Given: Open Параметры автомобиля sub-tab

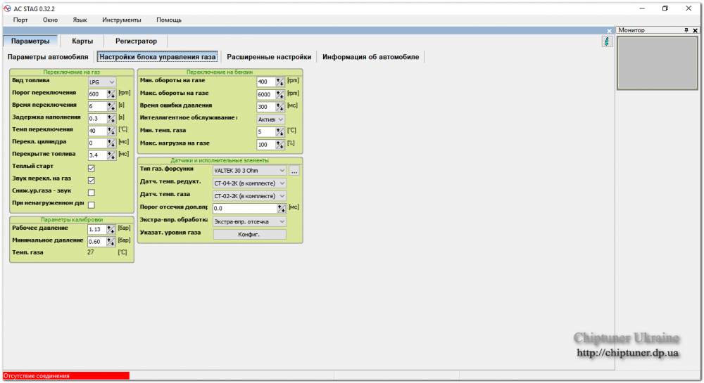Looking at the screenshot, I should coord(48,57).
